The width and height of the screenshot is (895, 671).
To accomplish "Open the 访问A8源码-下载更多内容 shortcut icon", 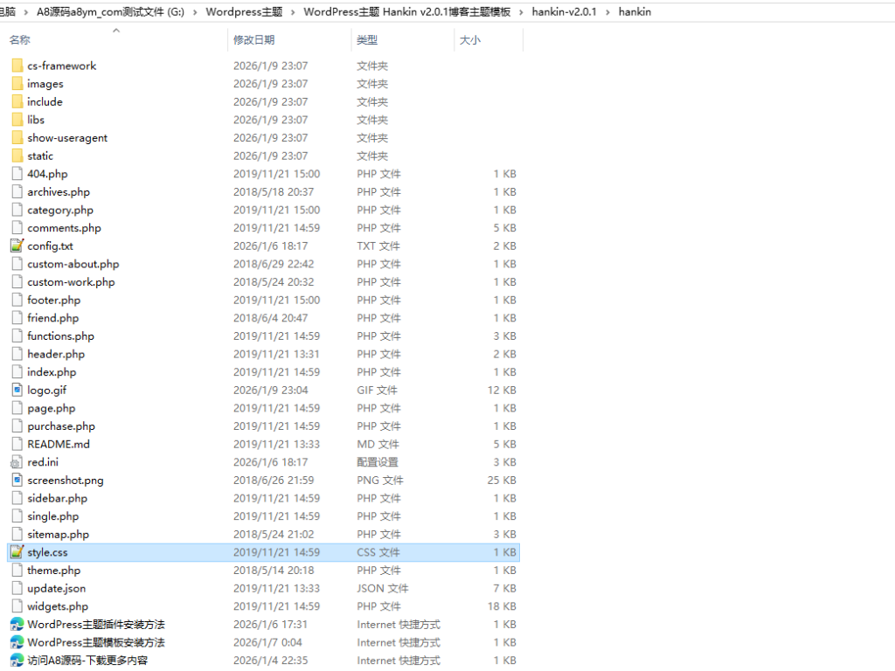I will coord(18,660).
